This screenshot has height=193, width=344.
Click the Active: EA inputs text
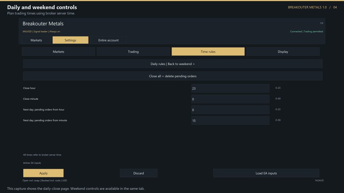pyautogui.click(x=32, y=163)
